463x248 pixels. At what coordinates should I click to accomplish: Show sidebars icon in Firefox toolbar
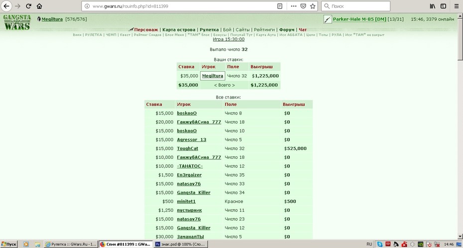tap(443, 6)
